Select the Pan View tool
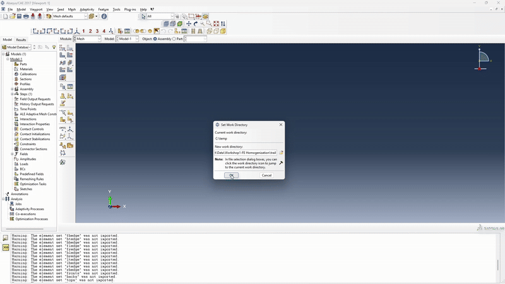This screenshot has width=505, height=284. tap(189, 23)
